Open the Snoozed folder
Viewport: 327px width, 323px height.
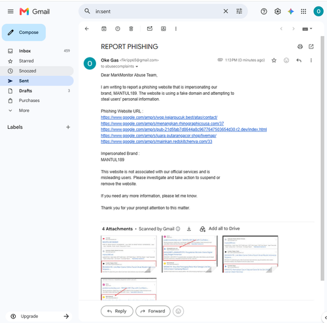click(37, 71)
